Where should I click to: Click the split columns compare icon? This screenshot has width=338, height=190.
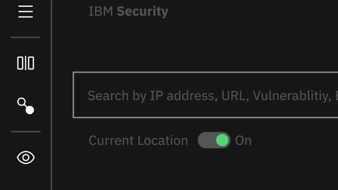(26, 63)
